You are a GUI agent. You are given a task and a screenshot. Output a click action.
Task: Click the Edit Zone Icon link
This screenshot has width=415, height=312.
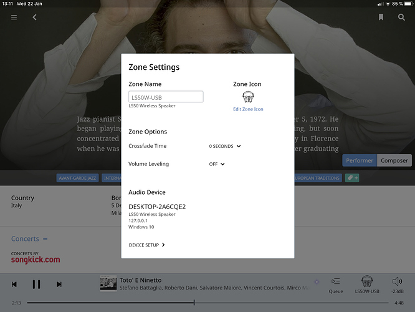[x=248, y=109]
